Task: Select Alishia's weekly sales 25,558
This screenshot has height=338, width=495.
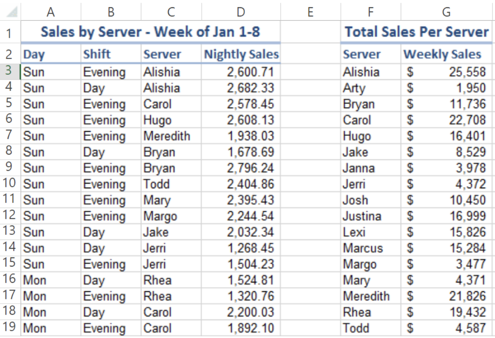Action: point(446,72)
